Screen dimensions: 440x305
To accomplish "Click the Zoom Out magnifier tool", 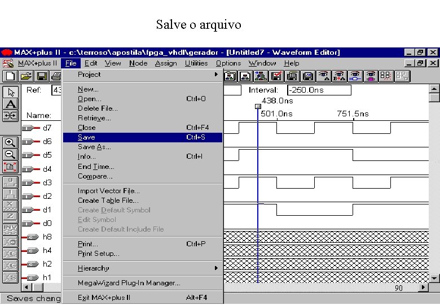I will (x=10, y=155).
